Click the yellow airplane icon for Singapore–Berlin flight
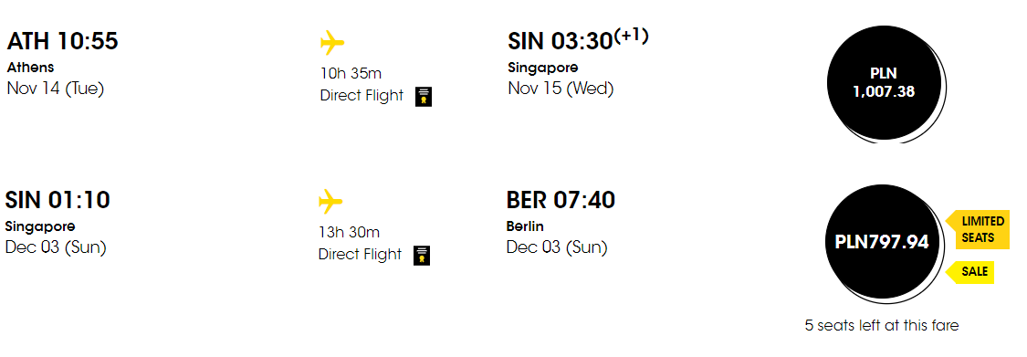The width and height of the screenshot is (1027, 357). 330,202
